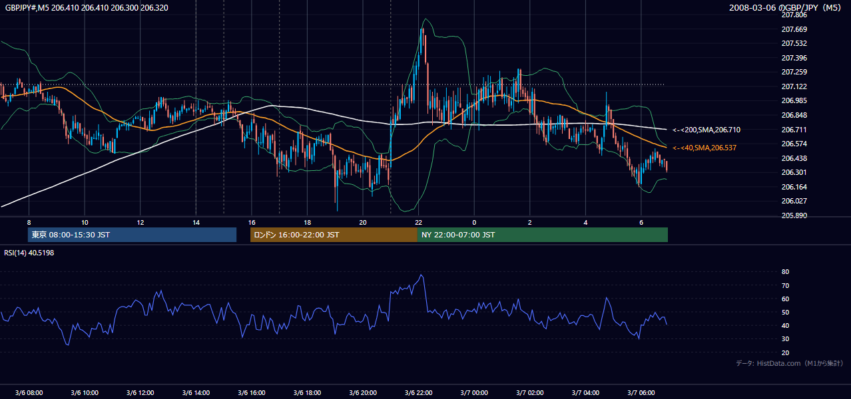Image resolution: width=851 pixels, height=399 pixels.
Task: Click the 3/6 22:00 date label
Action: click(x=418, y=393)
